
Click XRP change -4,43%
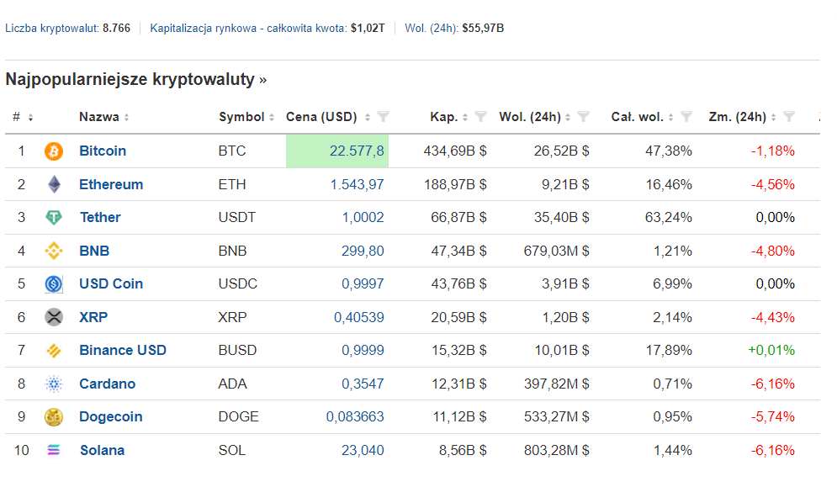pyautogui.click(x=772, y=317)
